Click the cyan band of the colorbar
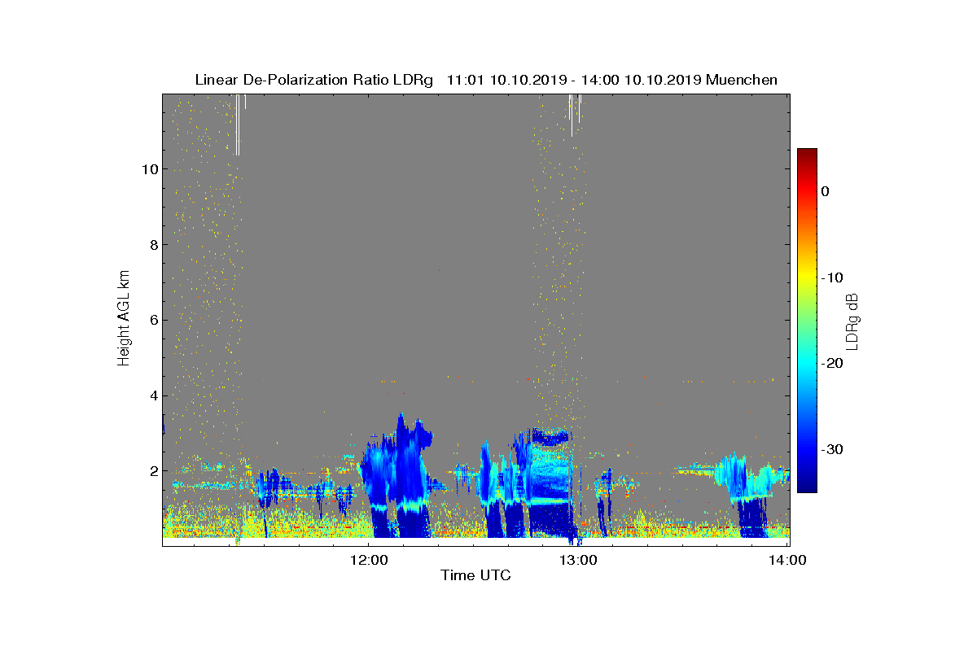977x651 pixels. click(x=807, y=362)
